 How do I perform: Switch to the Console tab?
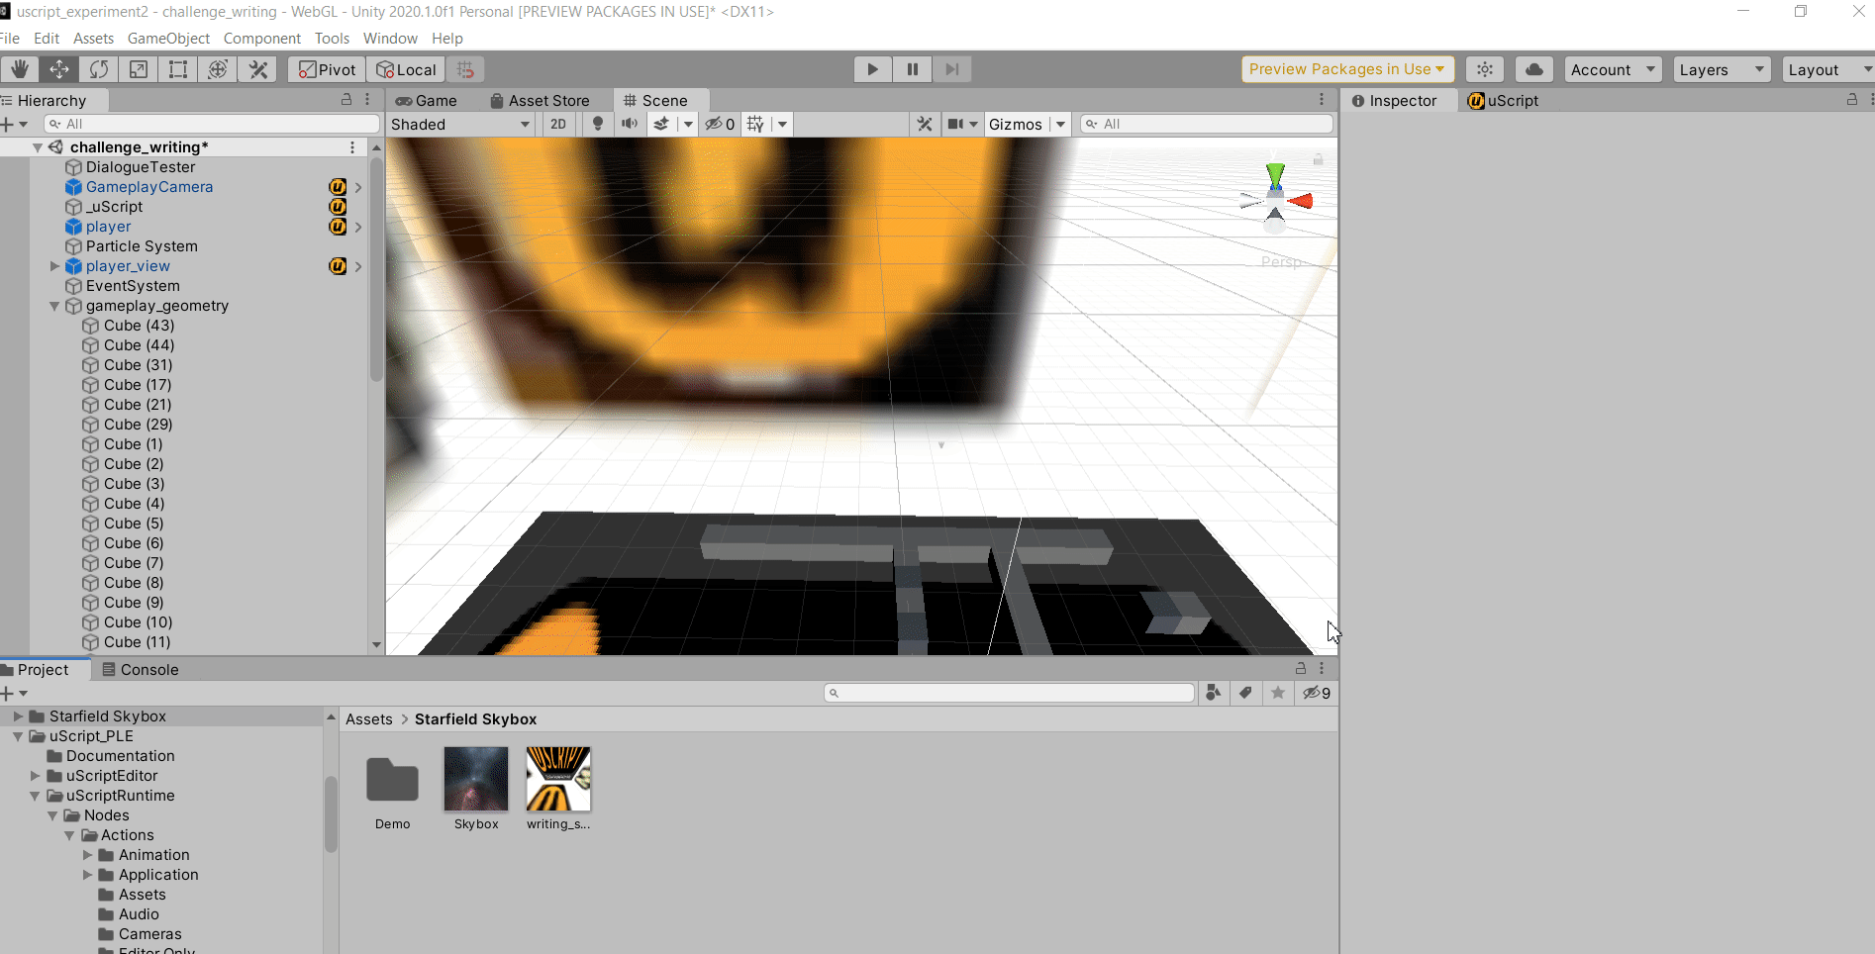click(x=140, y=670)
